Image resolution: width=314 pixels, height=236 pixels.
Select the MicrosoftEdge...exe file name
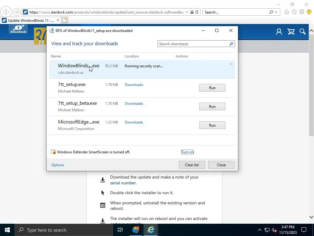click(x=78, y=122)
